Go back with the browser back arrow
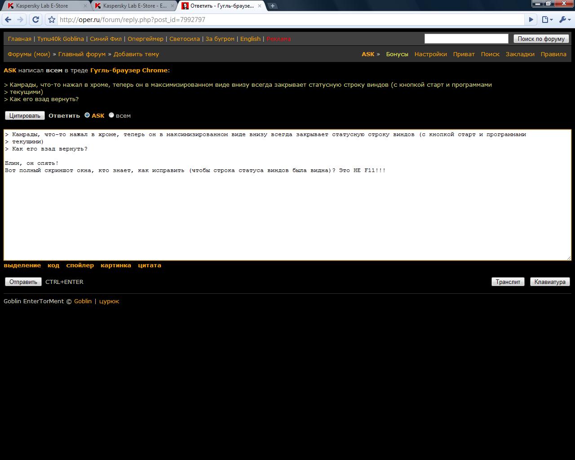 click(x=8, y=20)
